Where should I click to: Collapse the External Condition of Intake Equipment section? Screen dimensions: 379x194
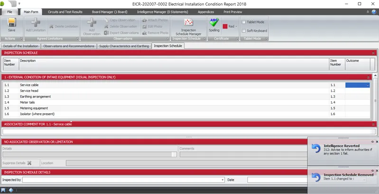pos(369,77)
